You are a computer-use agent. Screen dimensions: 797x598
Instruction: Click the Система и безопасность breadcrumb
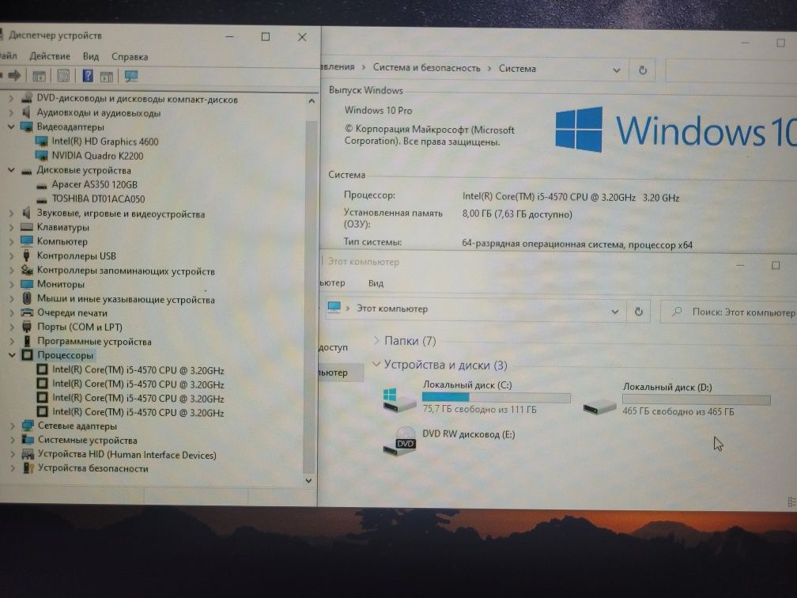point(426,68)
